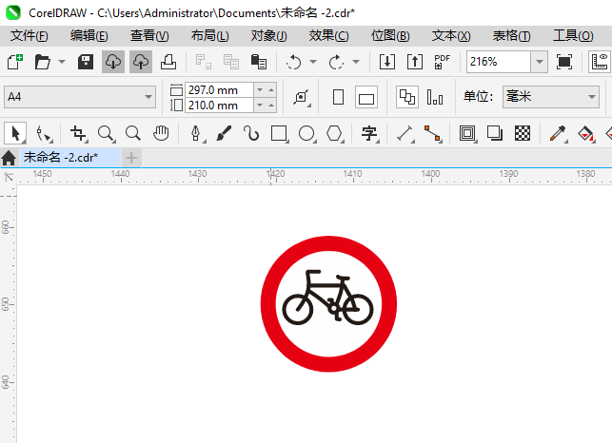Select the Artistic Media brush tool

224,133
